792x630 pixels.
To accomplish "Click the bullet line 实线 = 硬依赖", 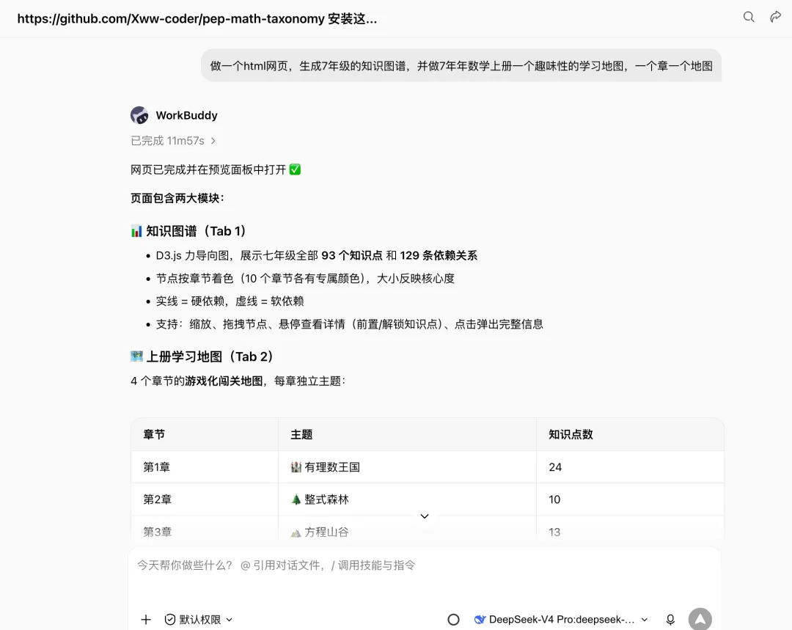I will tap(230, 301).
